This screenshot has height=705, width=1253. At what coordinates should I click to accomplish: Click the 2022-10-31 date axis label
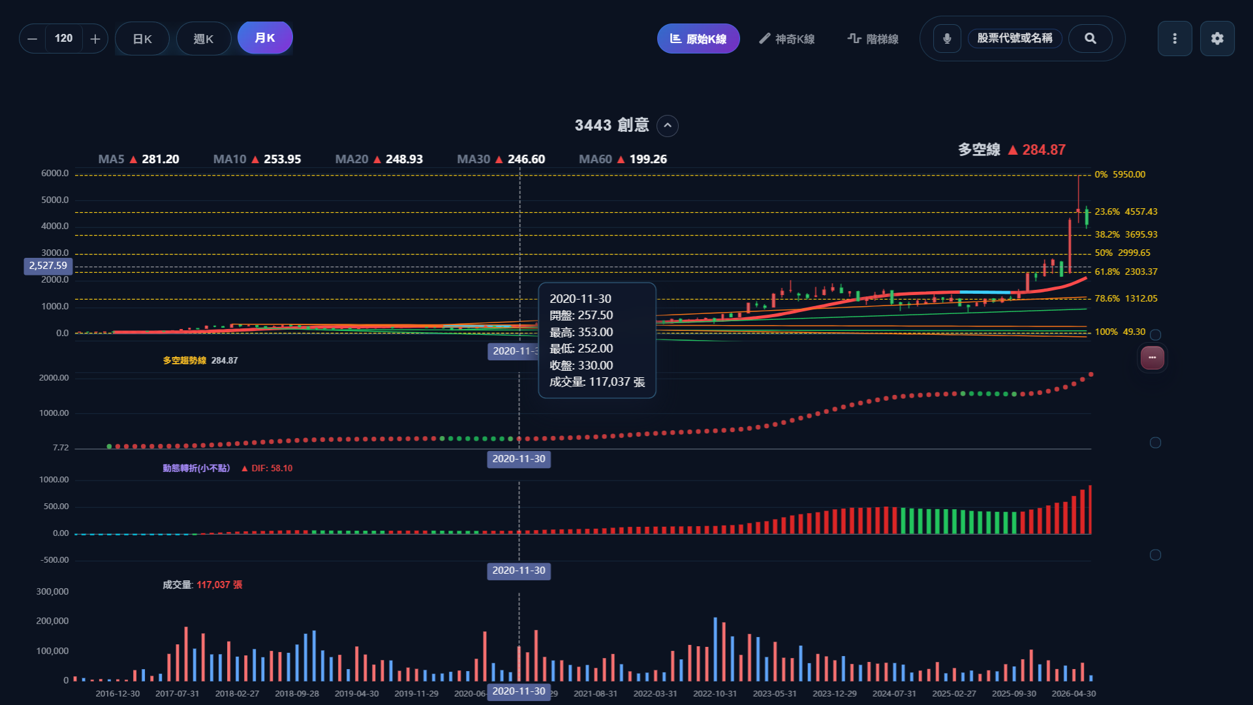(x=715, y=693)
